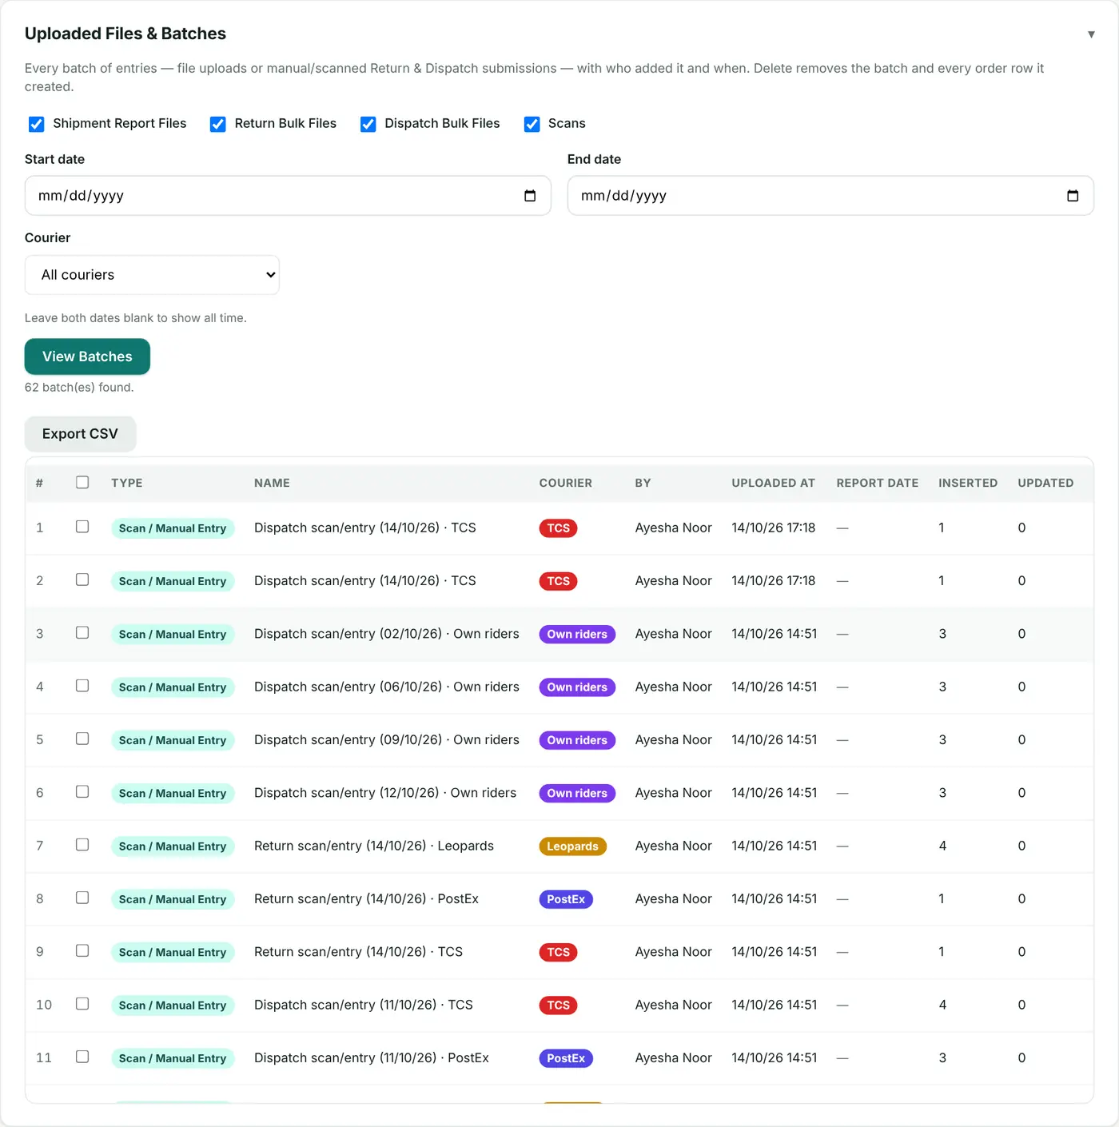1119x1127 pixels.
Task: Click Ayesha Noor in row 5
Action: (x=673, y=740)
